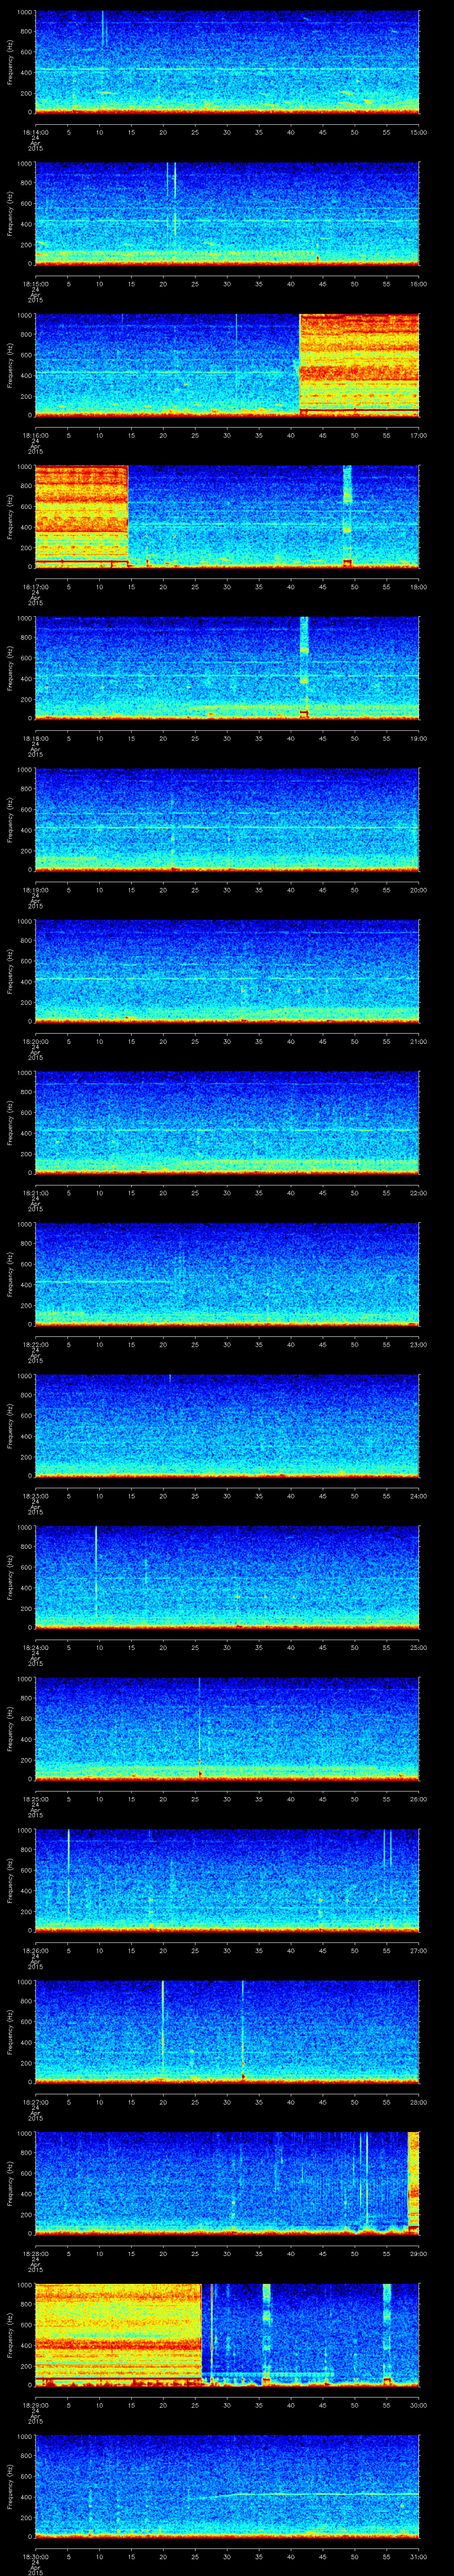Screen dimensions: 454x2576
Task: Click the spectrogram panel starting at 18:29:00
Action: 227,2335
